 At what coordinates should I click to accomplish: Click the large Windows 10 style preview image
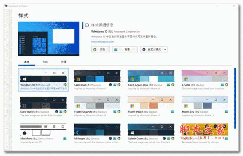point(49,39)
